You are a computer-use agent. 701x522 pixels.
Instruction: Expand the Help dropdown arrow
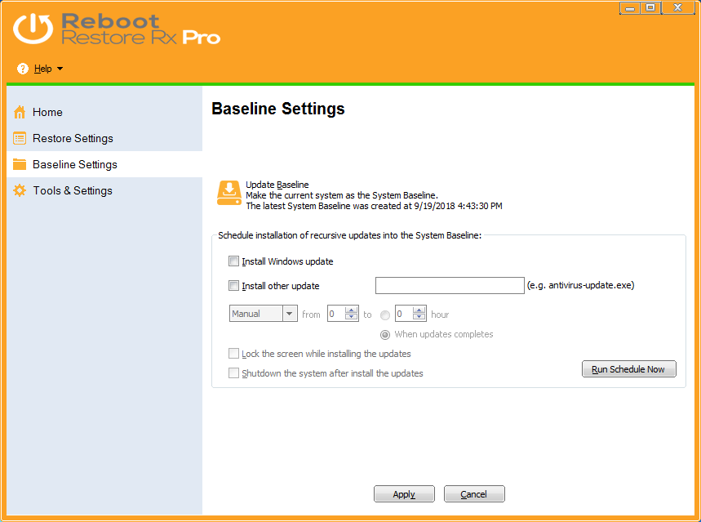[60, 69]
